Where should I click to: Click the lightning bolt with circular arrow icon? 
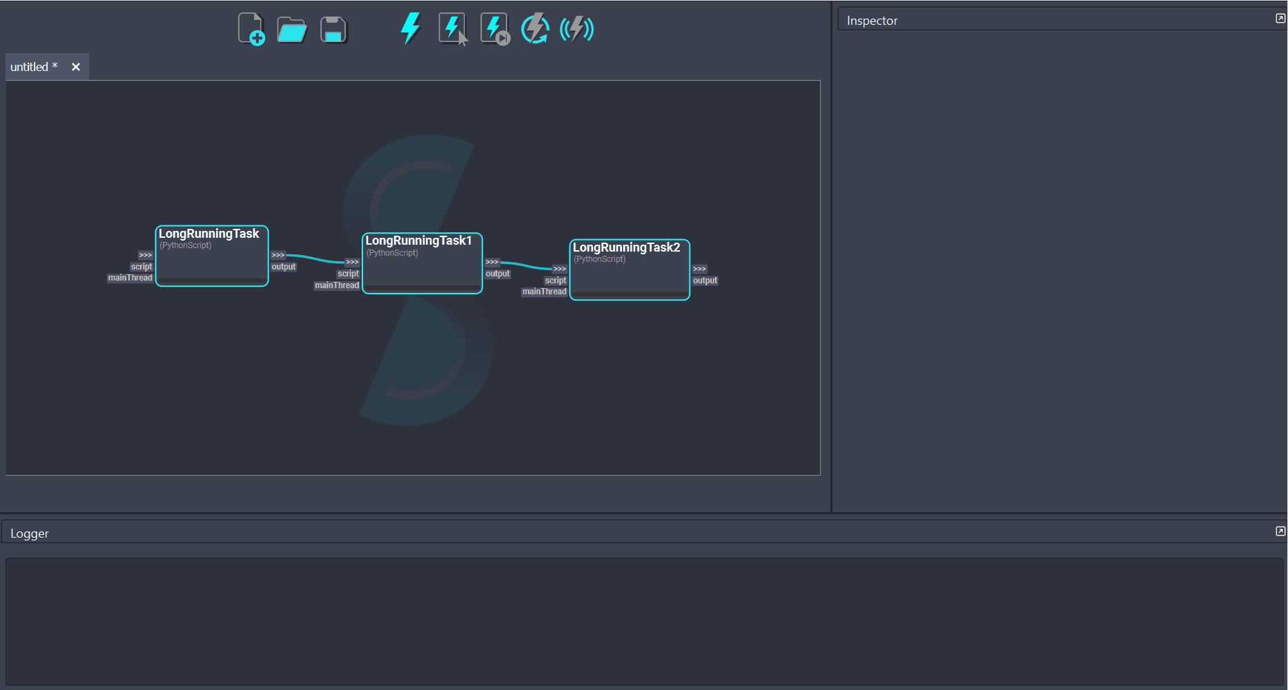point(535,29)
